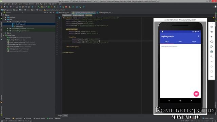This screenshot has width=217, height=122.
Task: Click the emulator Take Screenshot camera icon
Action: click(212, 52)
